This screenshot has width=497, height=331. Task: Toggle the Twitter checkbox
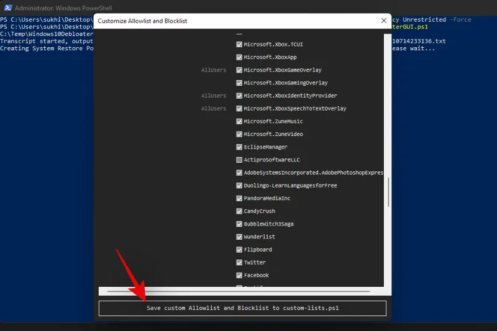[x=239, y=262]
